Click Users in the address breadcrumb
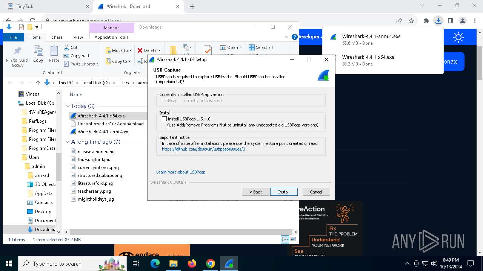This screenshot has height=271, width=483. pos(124,83)
